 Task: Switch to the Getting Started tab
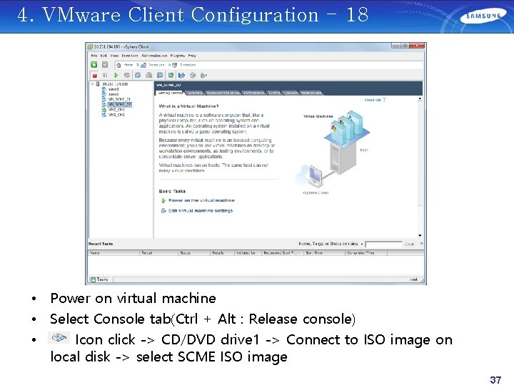coord(170,93)
